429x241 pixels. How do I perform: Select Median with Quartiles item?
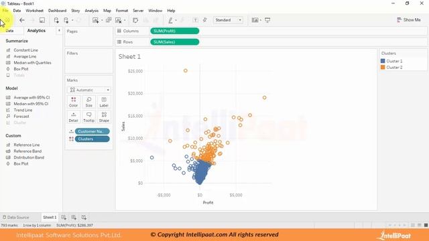(x=32, y=62)
